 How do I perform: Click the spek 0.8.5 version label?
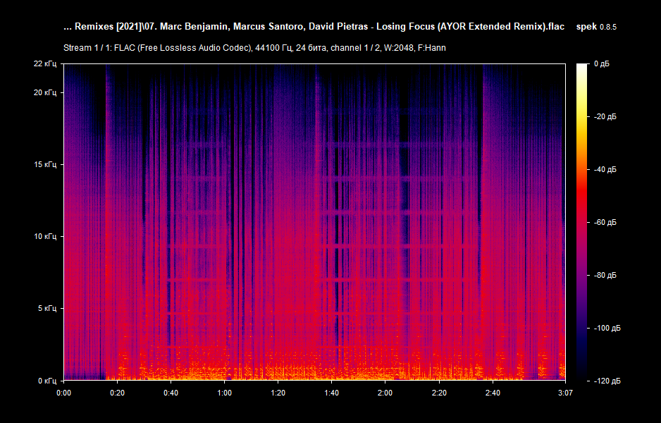(x=597, y=26)
